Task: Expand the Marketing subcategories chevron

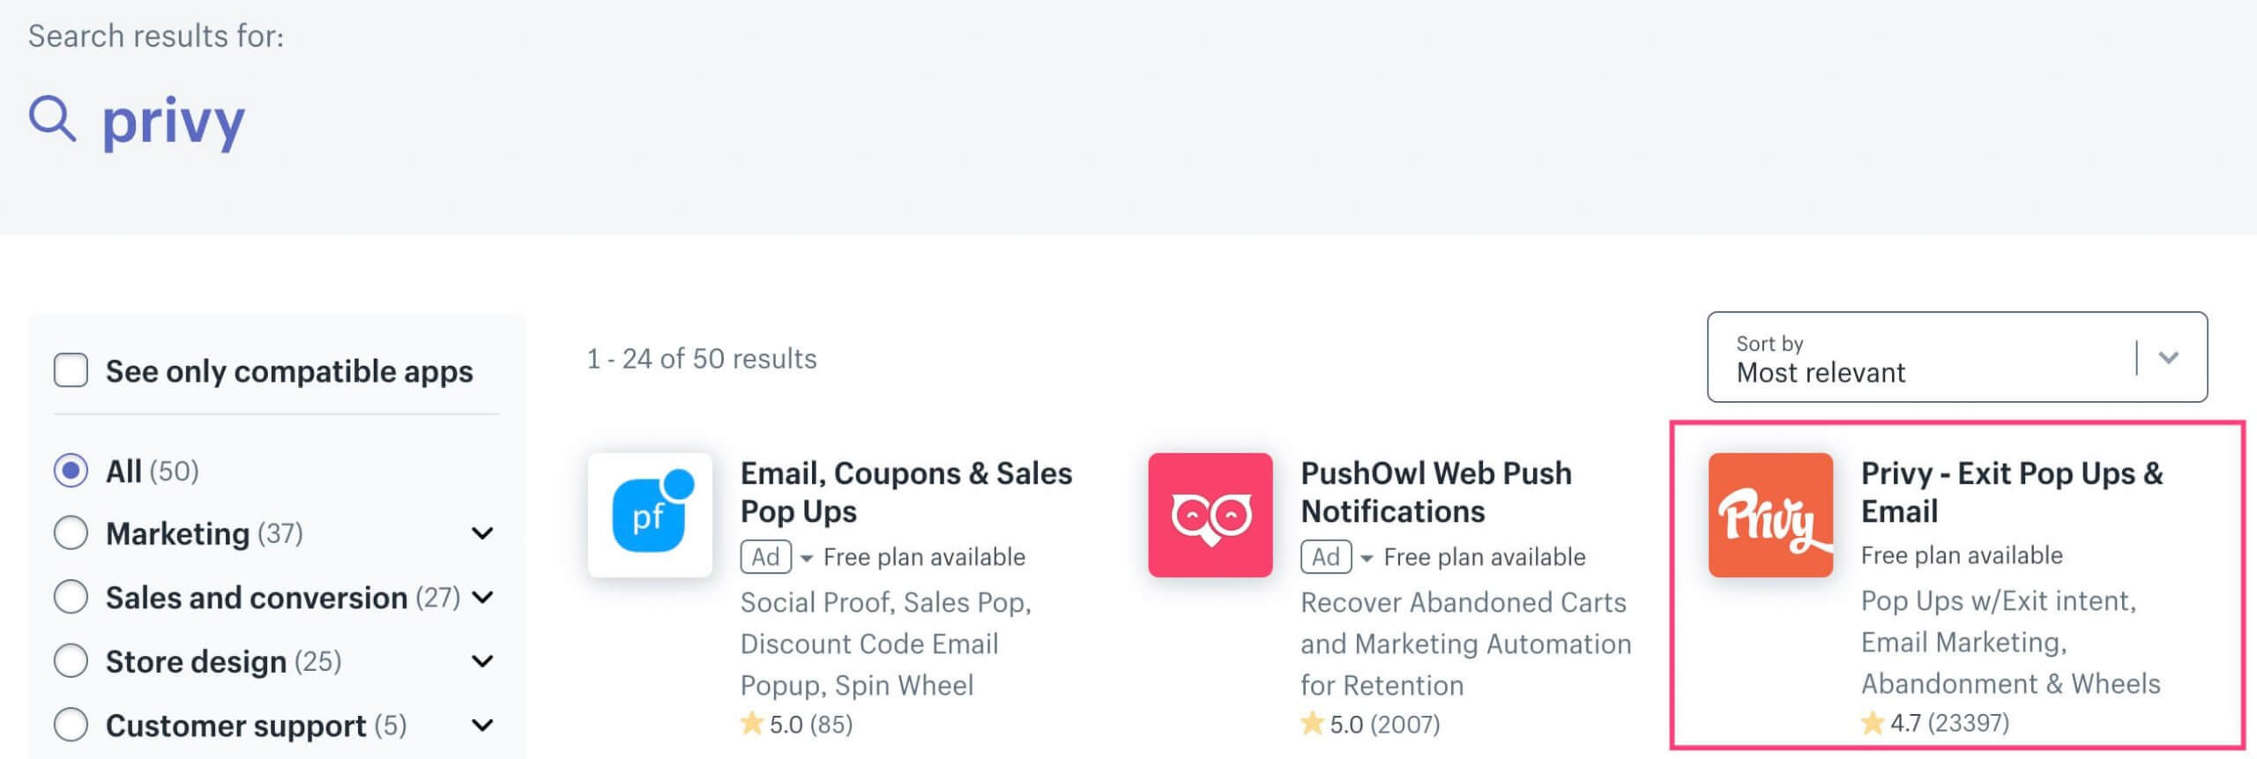Action: point(482,533)
